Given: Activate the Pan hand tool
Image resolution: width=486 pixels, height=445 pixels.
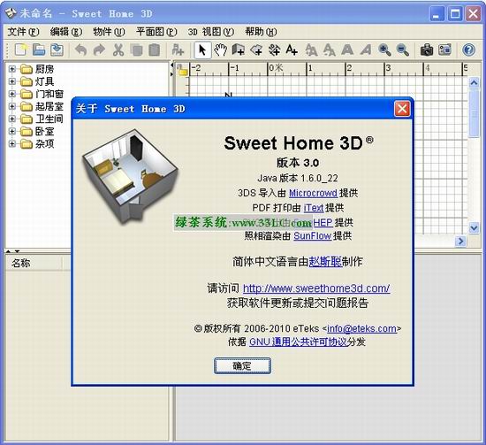Looking at the screenshot, I should pyautogui.click(x=220, y=50).
